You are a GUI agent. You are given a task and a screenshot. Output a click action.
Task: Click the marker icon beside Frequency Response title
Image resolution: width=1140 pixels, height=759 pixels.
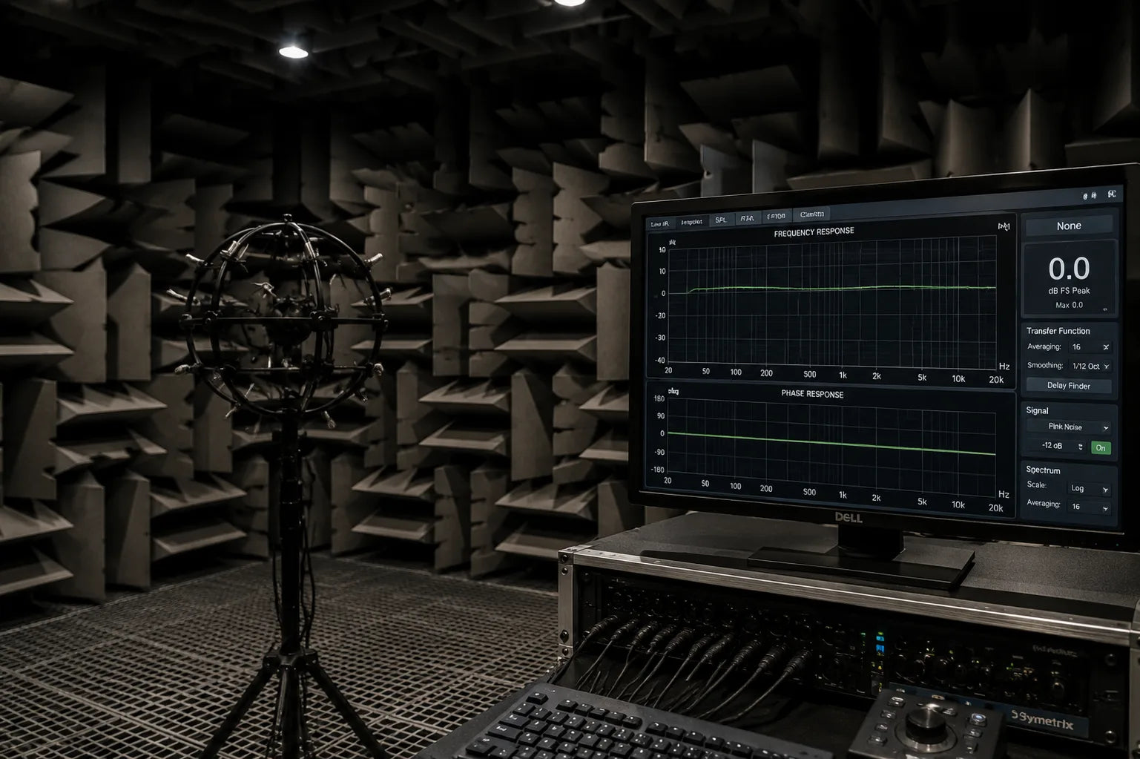[1004, 226]
